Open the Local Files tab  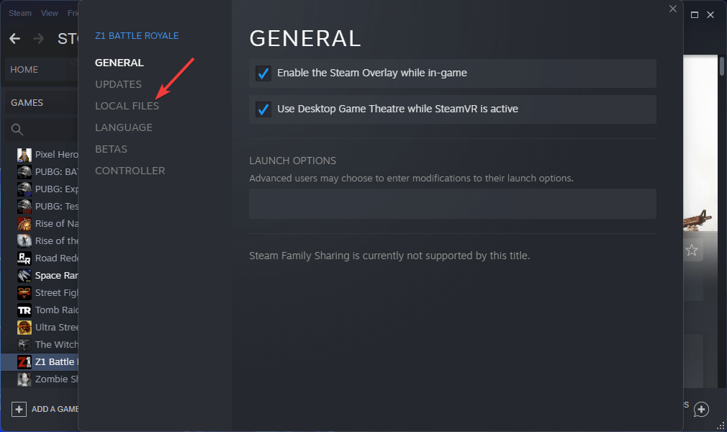pos(127,106)
